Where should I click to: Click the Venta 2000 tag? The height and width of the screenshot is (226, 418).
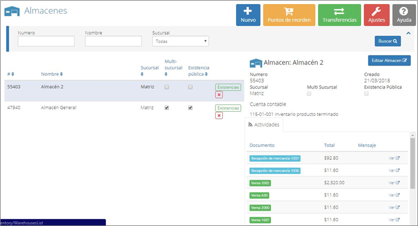[x=260, y=207]
